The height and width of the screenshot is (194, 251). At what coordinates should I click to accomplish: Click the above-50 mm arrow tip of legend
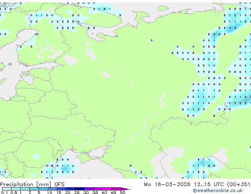point(125,189)
